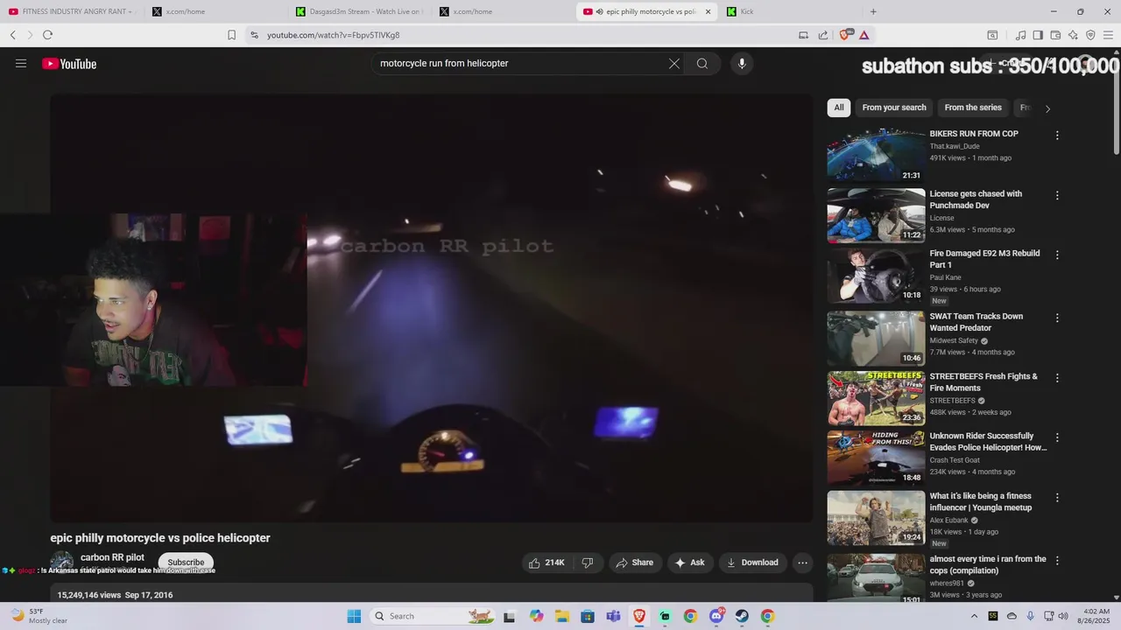The image size is (1121, 630).
Task: Toggle system volume icon in the tray
Action: pyautogui.click(x=1063, y=616)
